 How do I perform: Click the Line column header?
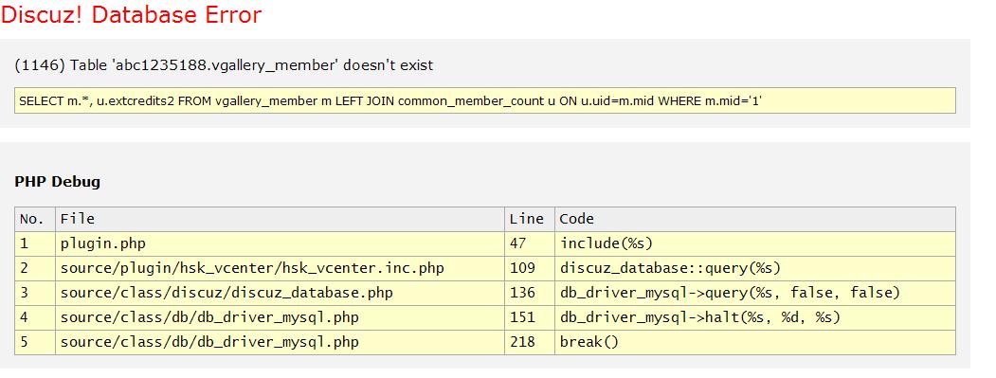tap(530, 219)
